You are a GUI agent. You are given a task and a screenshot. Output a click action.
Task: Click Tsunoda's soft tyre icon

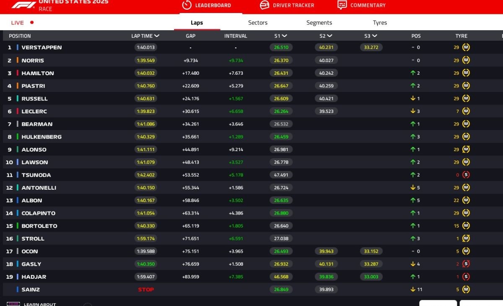466,175
